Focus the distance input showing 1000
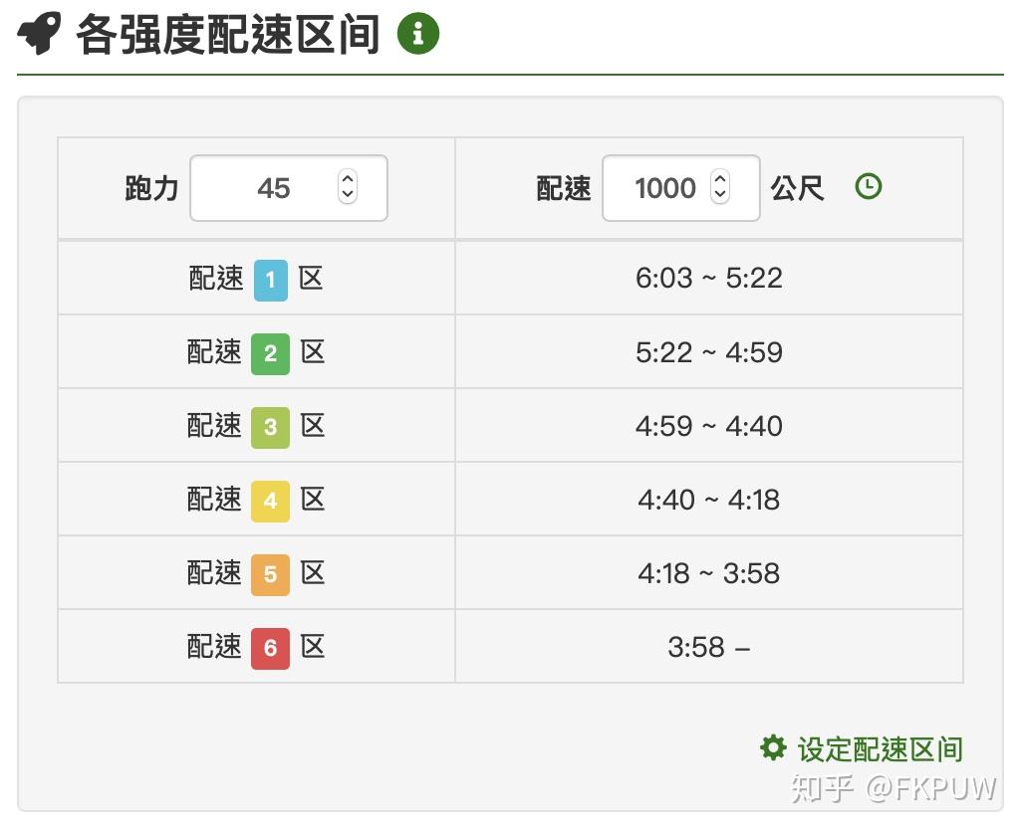Screen dimensions: 1022x832 click(664, 188)
